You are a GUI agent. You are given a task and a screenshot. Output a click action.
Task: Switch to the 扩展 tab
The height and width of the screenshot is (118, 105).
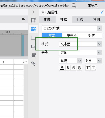click(47, 19)
